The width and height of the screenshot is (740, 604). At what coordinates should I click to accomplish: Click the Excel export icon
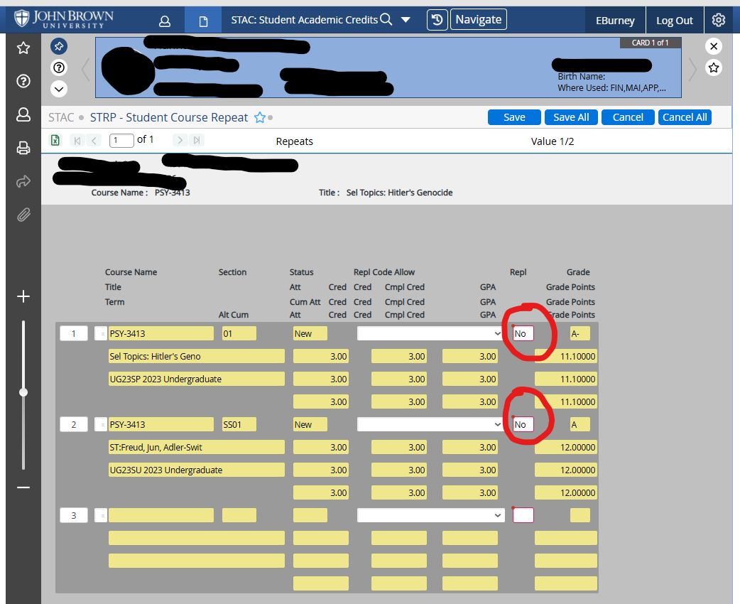point(55,140)
